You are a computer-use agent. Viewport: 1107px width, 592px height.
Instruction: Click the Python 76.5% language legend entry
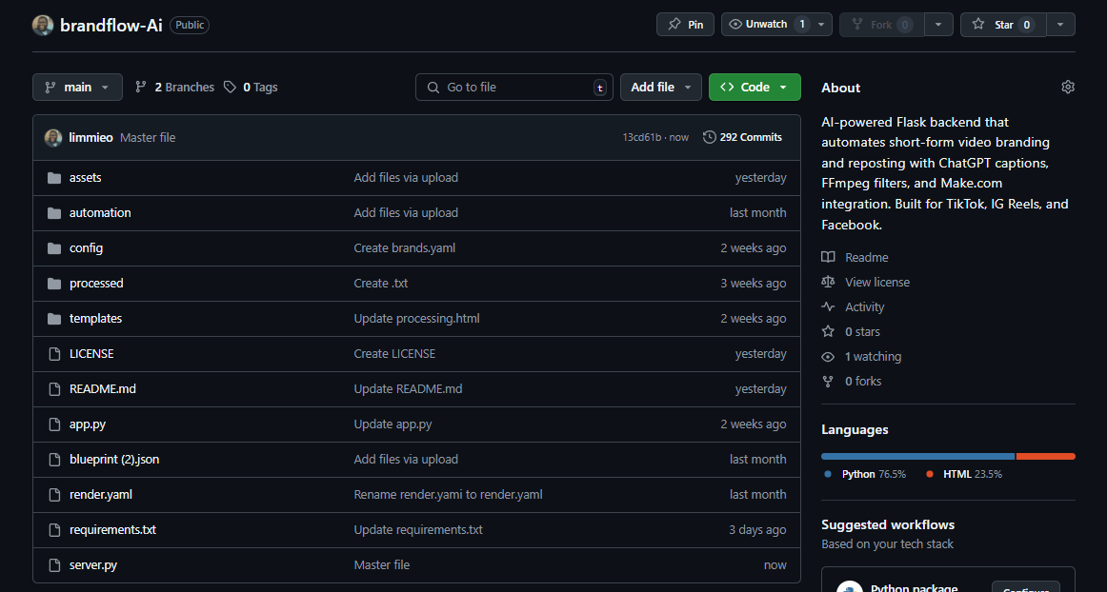tap(866, 474)
